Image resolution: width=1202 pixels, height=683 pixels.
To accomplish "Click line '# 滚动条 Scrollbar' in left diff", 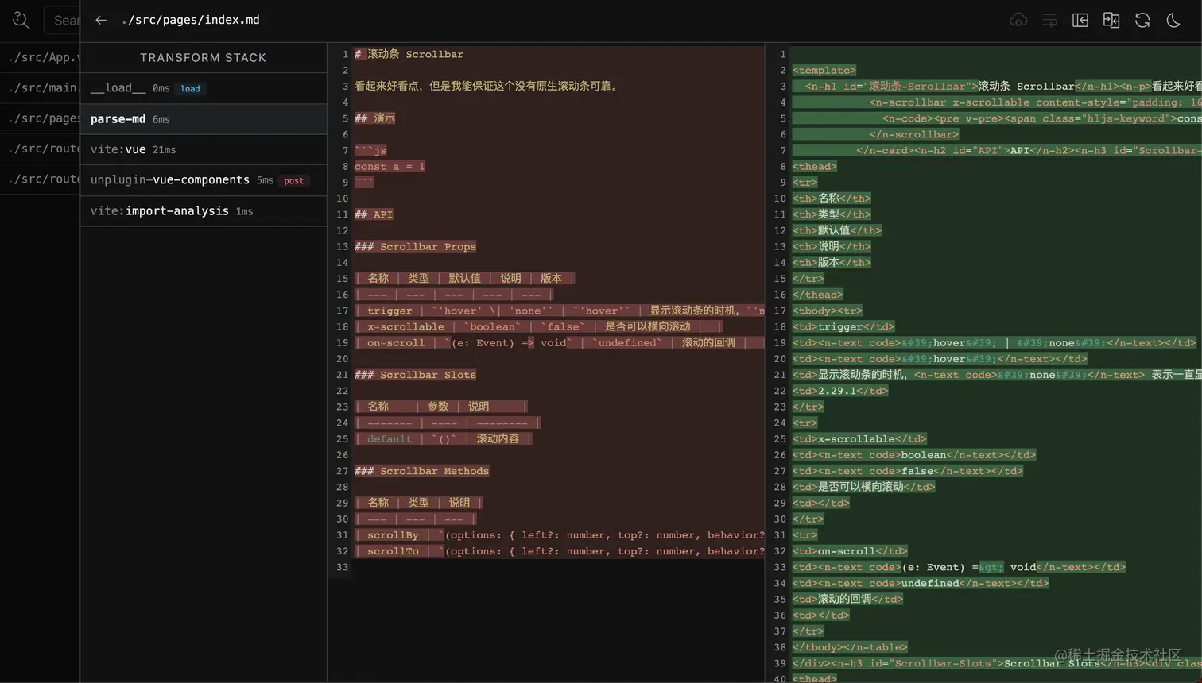I will 409,54.
